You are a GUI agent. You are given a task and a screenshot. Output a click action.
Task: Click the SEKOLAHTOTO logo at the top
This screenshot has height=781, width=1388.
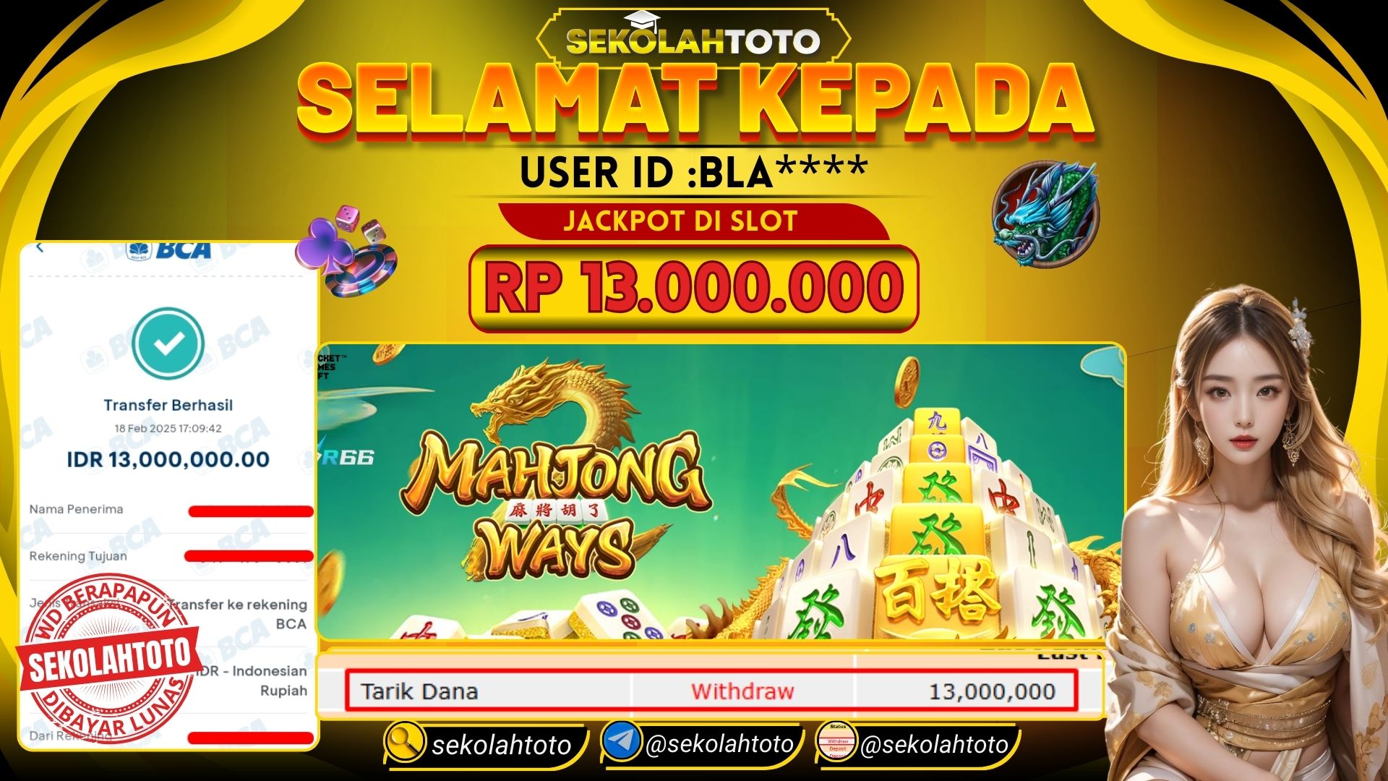tap(693, 40)
